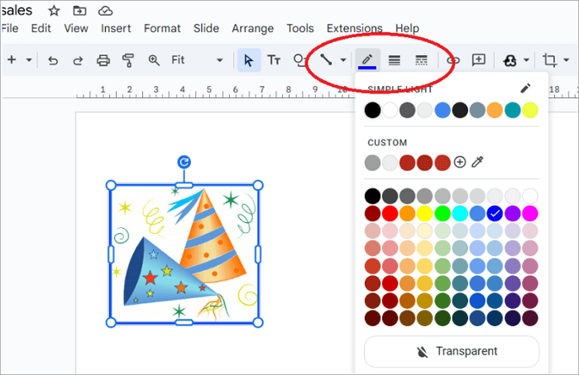Open the Fit zoom level dropdown
Screen dimensions: 579x375
tap(197, 60)
